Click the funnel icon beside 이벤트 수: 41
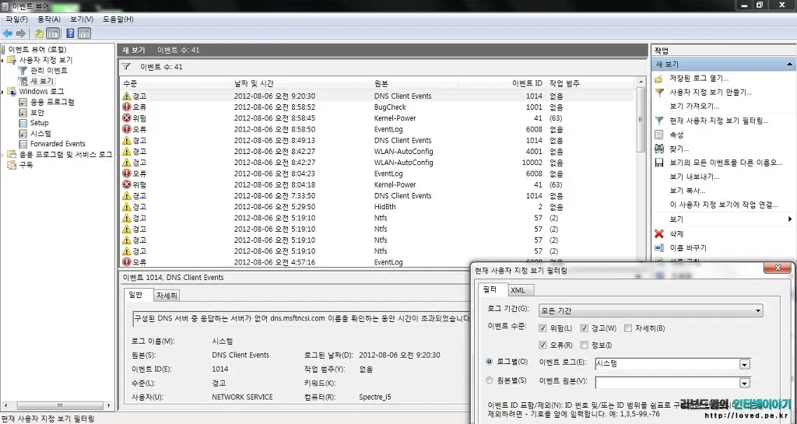 (127, 67)
